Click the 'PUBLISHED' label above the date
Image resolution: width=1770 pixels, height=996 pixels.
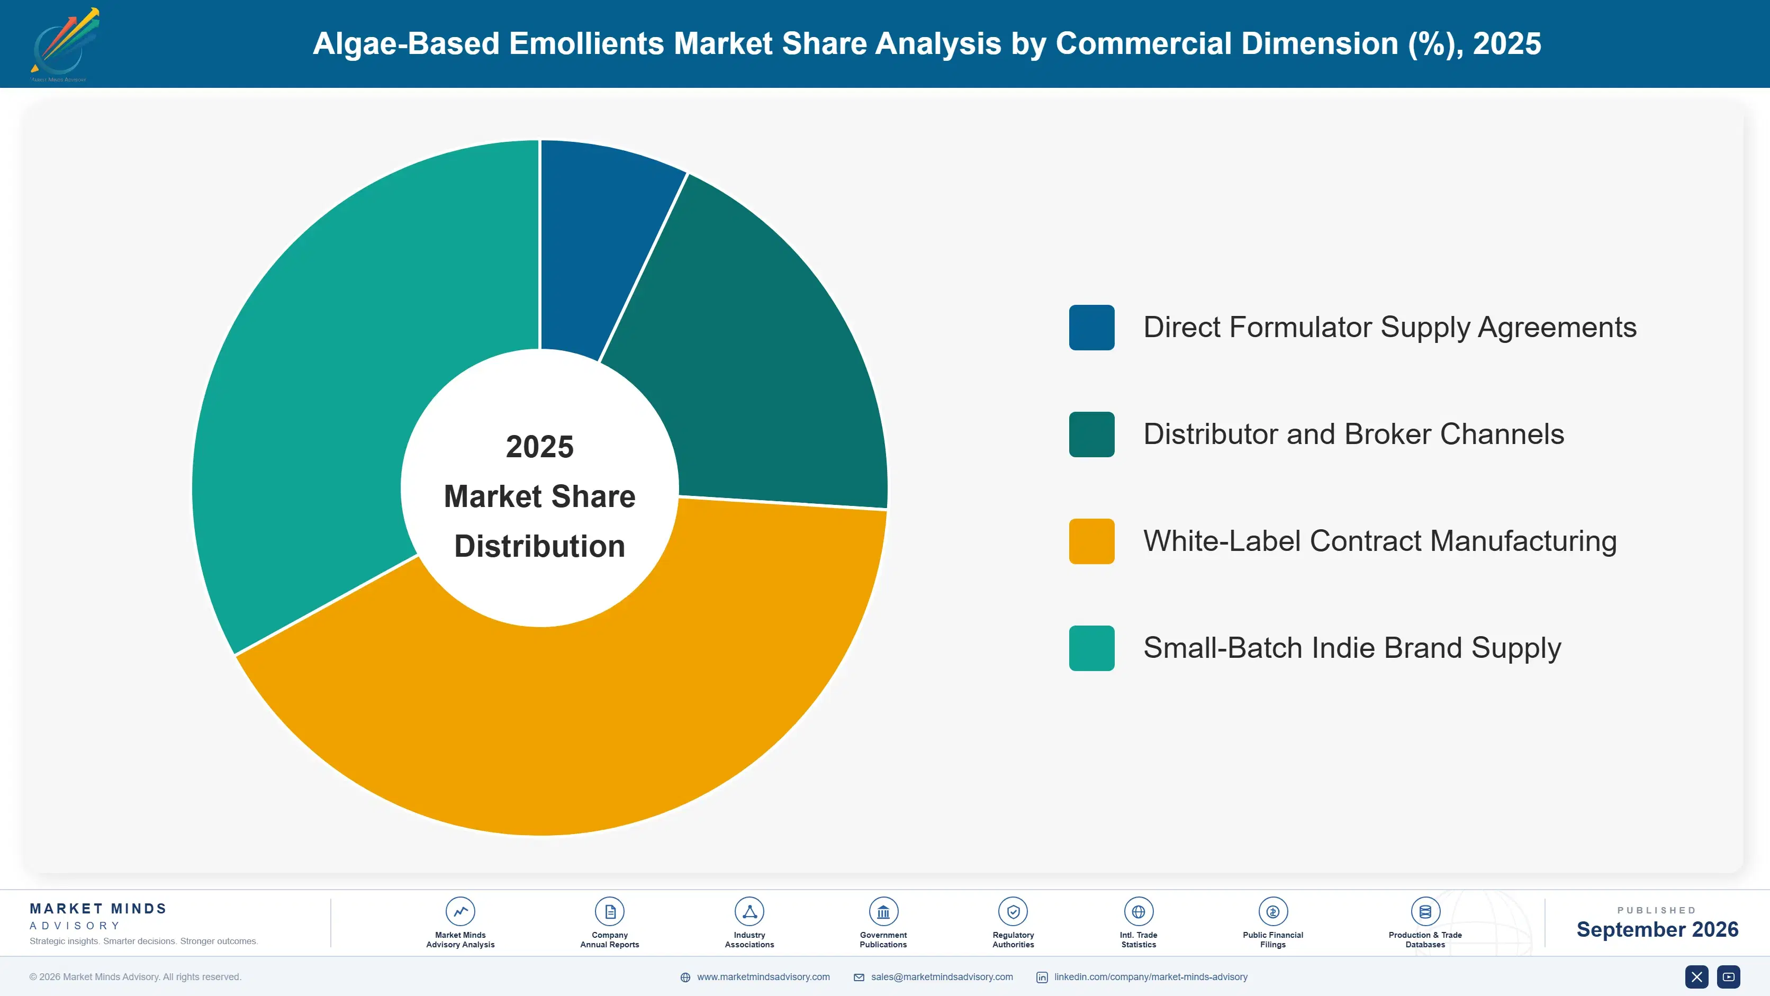(x=1657, y=910)
